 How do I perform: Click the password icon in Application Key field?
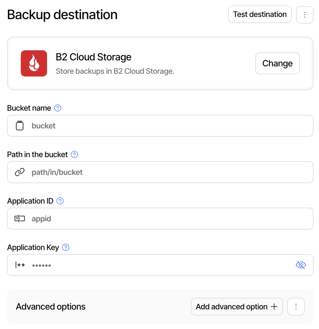(20, 265)
